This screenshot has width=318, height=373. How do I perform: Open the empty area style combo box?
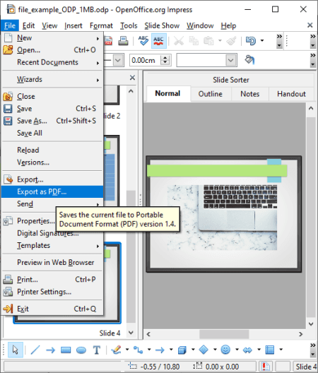[206, 60]
